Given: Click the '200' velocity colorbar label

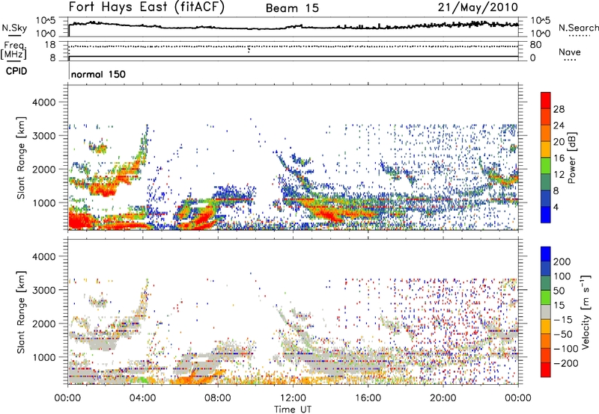Looking at the screenshot, I should 562,262.
